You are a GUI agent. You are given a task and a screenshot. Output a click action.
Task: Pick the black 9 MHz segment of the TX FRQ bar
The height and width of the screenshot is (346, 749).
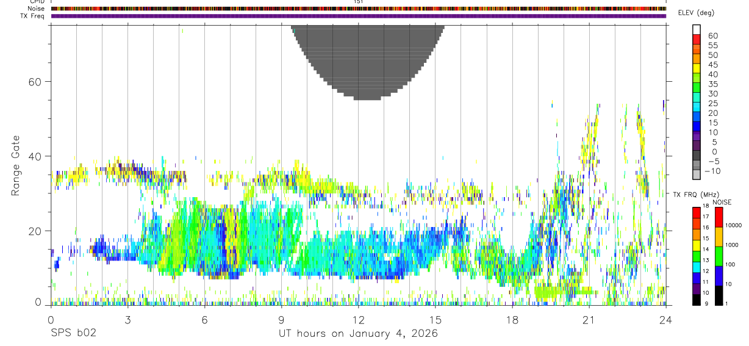696,300
